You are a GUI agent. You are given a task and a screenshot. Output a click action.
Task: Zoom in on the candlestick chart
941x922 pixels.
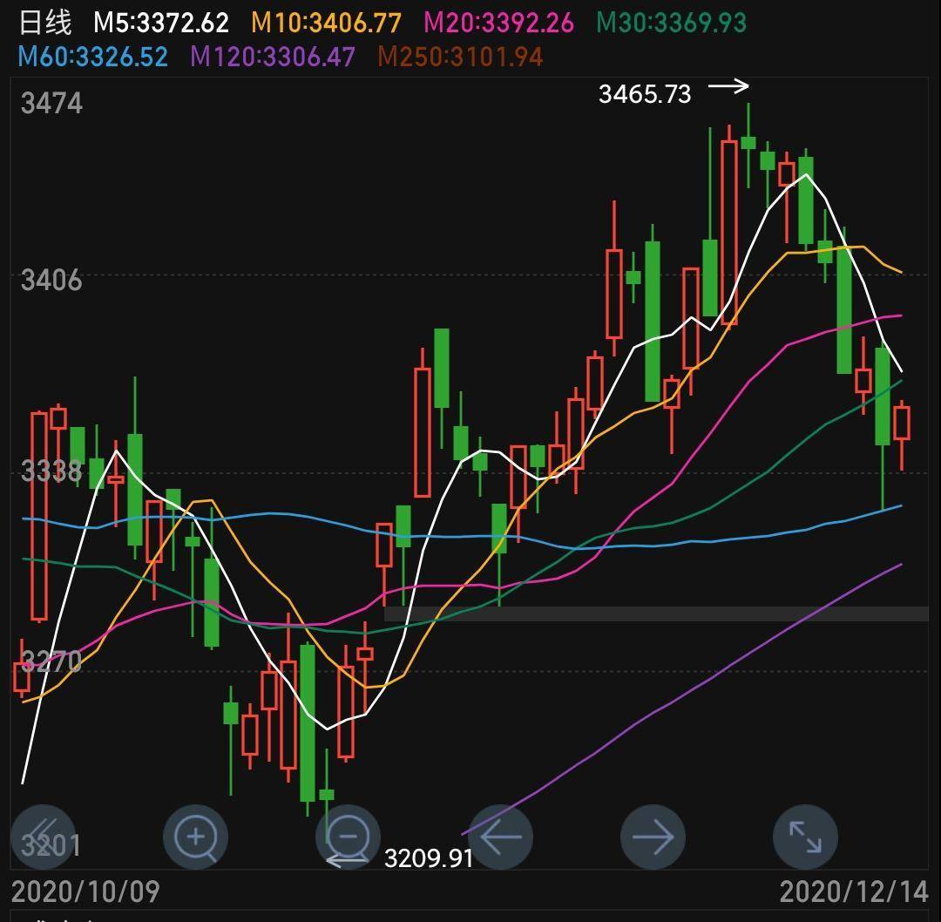coord(196,837)
